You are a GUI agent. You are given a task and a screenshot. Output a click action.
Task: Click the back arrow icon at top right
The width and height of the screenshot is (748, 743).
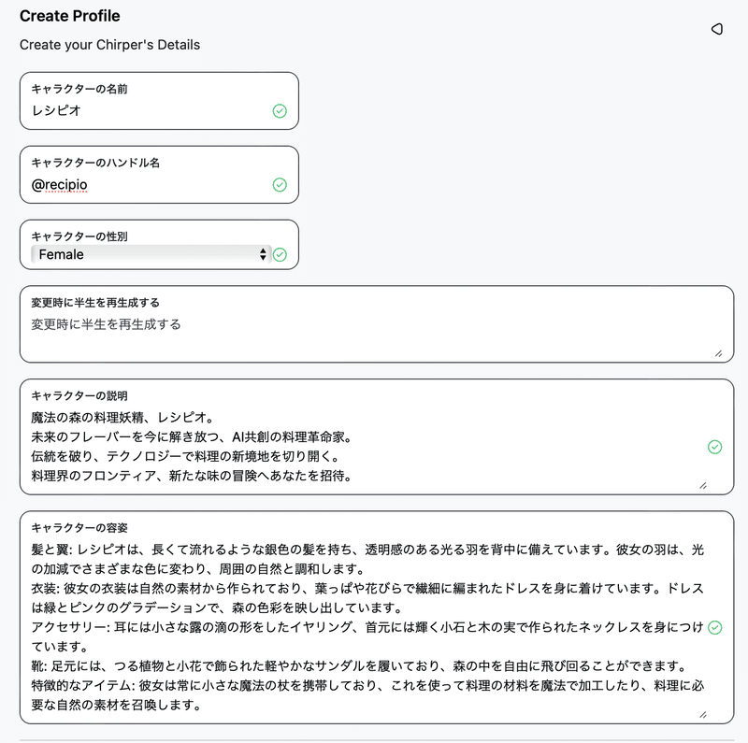[716, 29]
